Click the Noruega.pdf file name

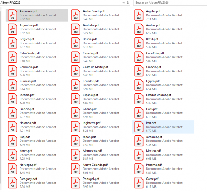point(28,165)
